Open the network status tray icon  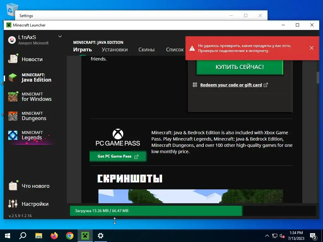tap(275, 236)
